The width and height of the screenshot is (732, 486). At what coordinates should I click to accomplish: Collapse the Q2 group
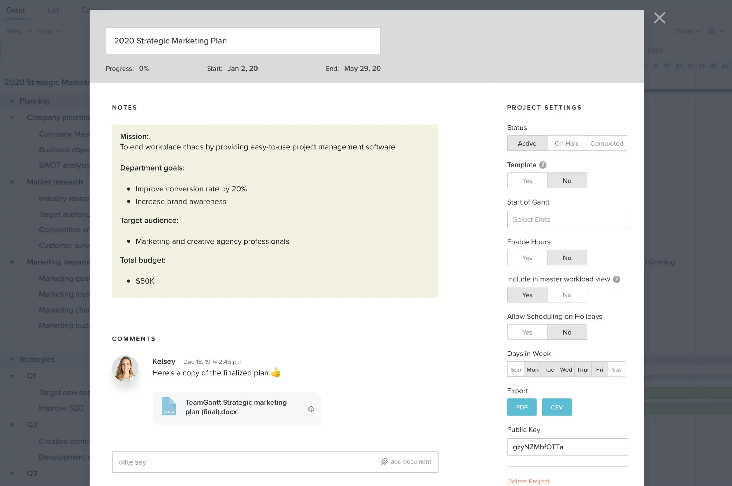point(12,425)
